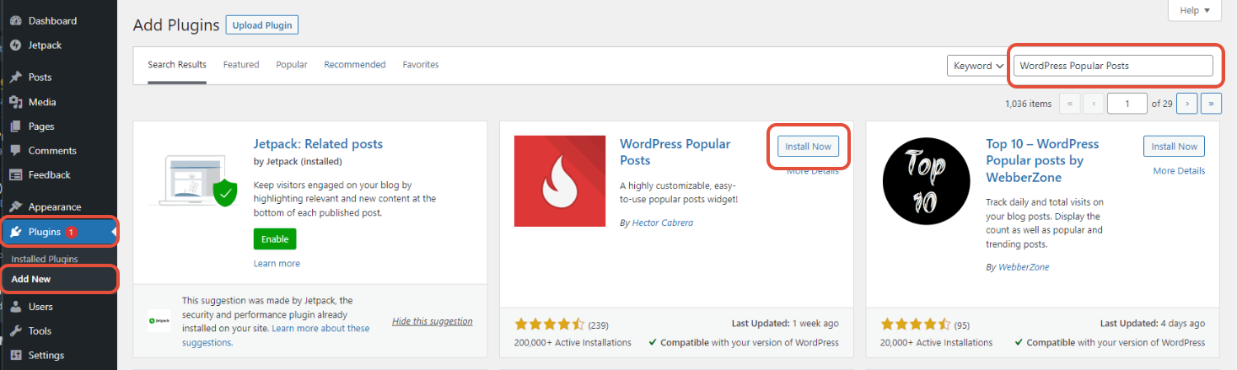Select the Search Results tab

tap(177, 65)
